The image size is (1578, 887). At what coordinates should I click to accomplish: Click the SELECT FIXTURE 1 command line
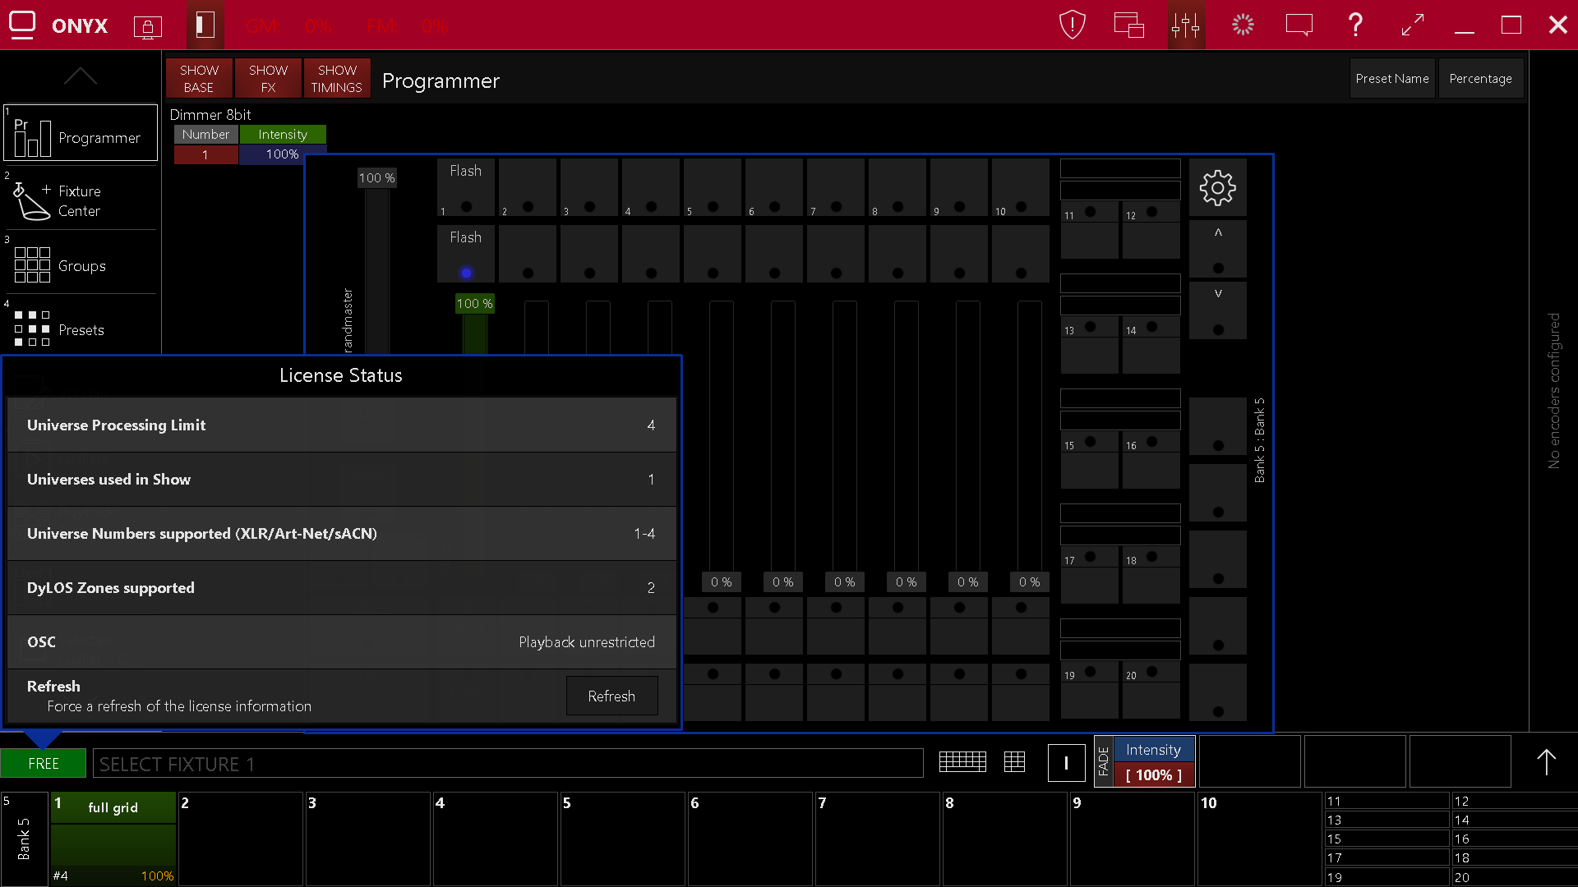click(507, 763)
